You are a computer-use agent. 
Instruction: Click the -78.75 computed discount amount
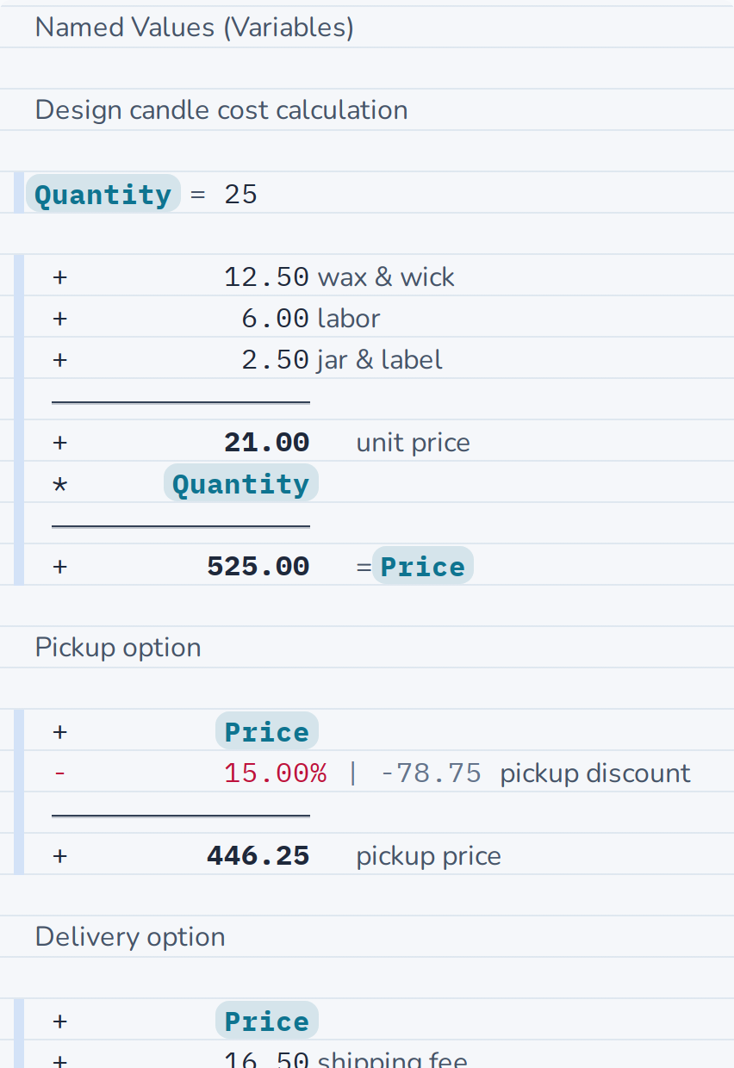[x=430, y=773]
